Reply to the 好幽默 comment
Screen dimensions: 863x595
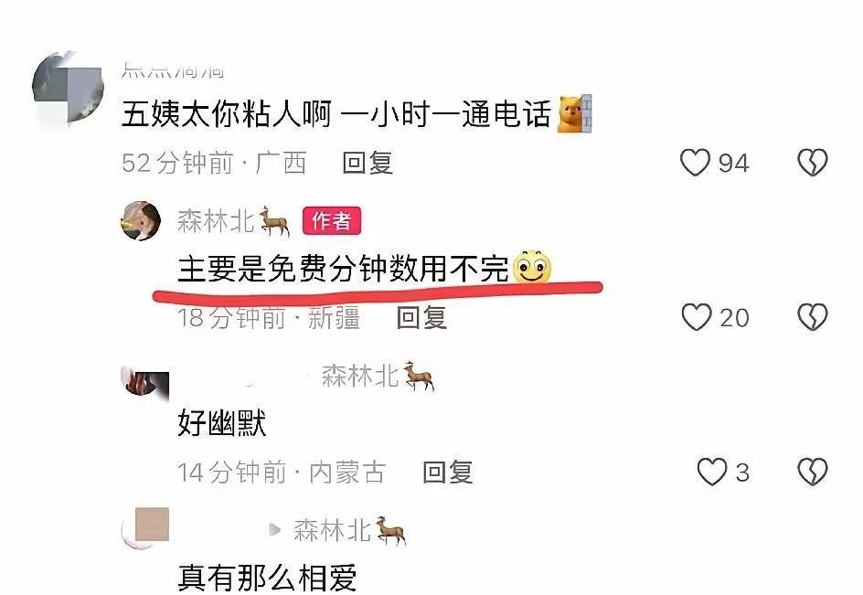447,473
